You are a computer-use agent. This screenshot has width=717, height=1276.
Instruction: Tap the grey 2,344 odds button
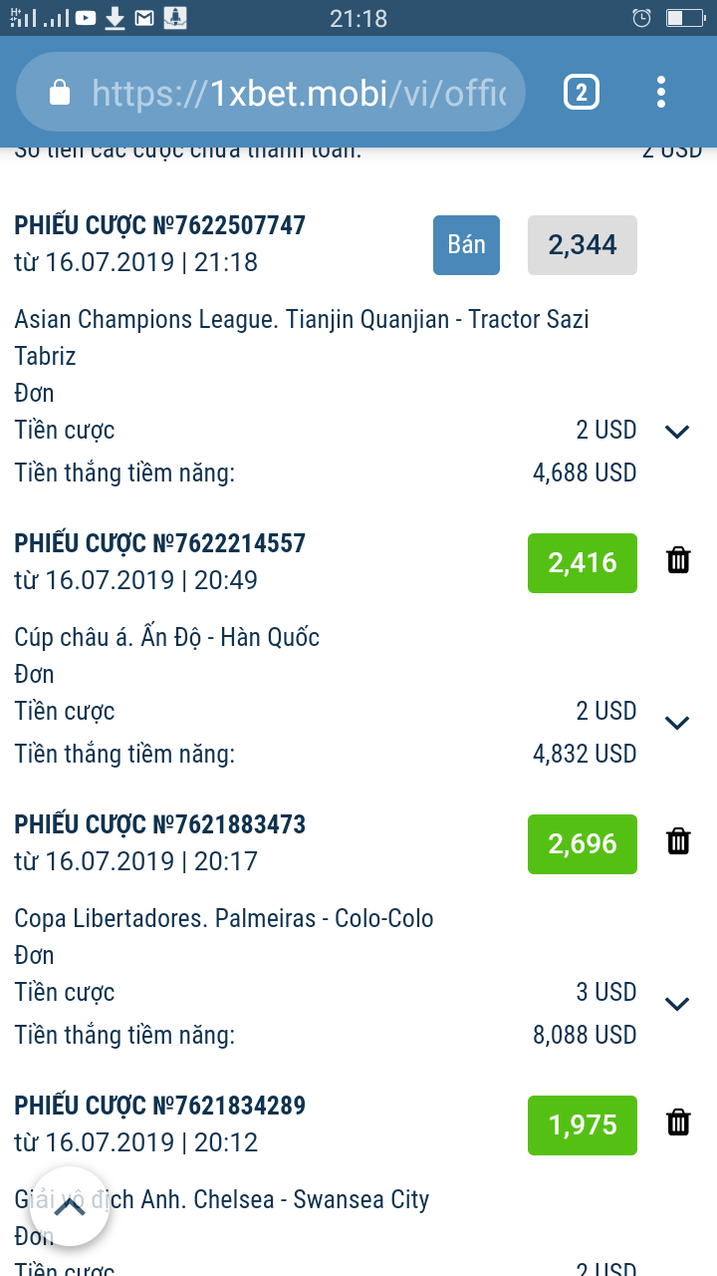(x=582, y=245)
